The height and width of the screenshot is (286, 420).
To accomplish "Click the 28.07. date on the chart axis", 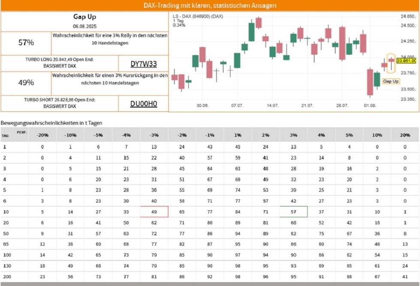I will coord(342,106).
